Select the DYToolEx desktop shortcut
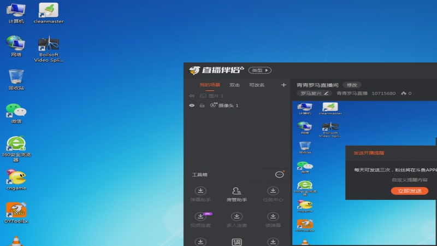 [16, 213]
